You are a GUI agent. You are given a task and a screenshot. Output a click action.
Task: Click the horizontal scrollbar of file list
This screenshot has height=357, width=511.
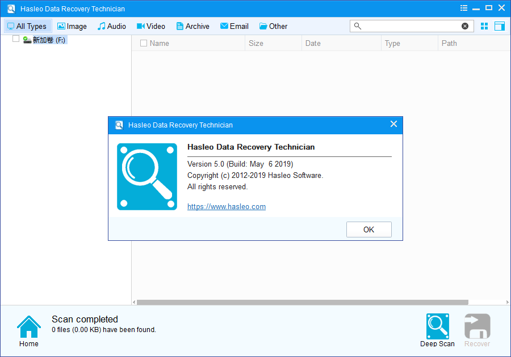[x=303, y=303]
